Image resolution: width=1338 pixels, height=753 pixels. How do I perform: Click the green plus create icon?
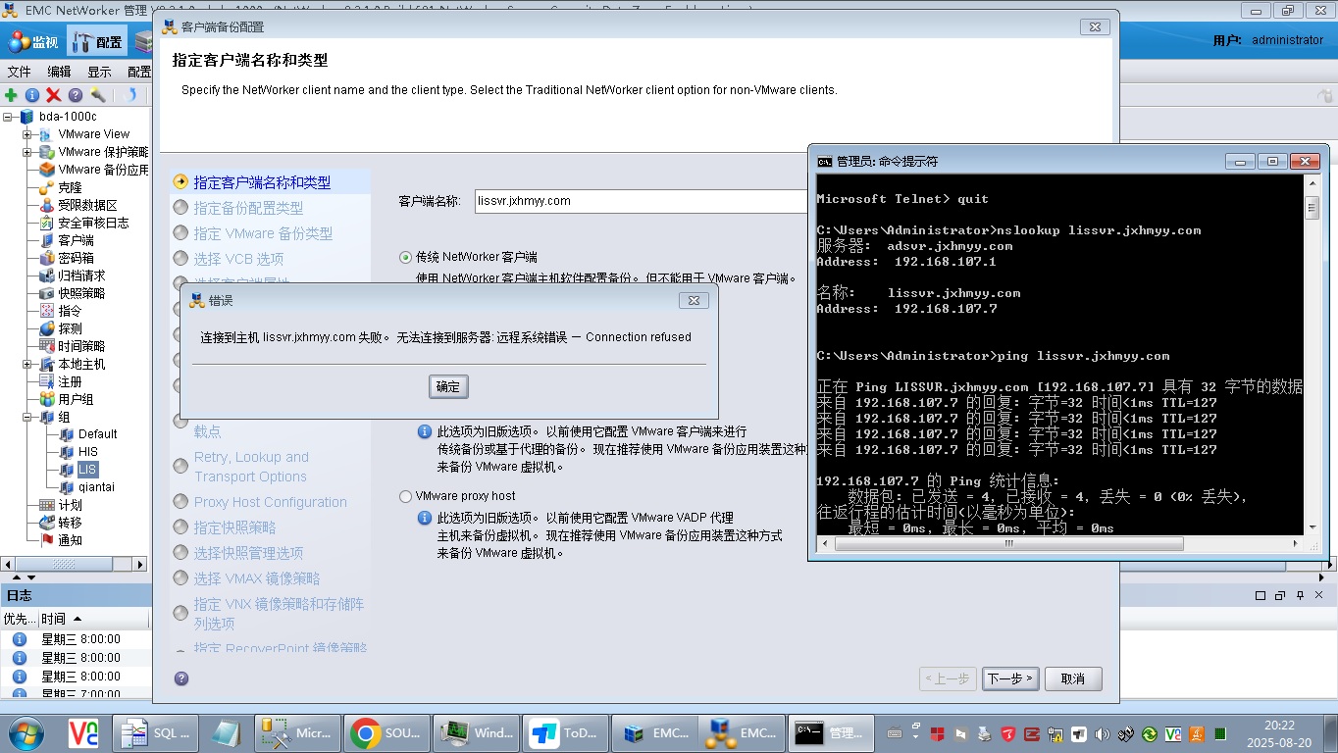(11, 95)
